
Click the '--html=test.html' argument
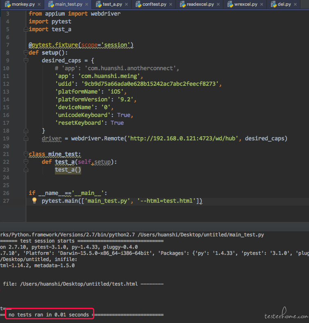tap(166, 201)
